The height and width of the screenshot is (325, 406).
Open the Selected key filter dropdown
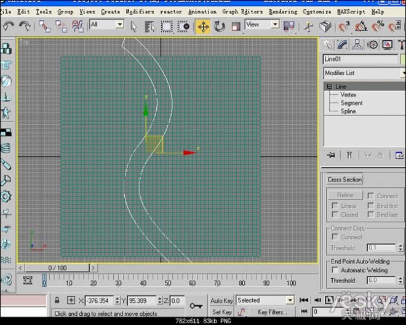[x=289, y=300]
